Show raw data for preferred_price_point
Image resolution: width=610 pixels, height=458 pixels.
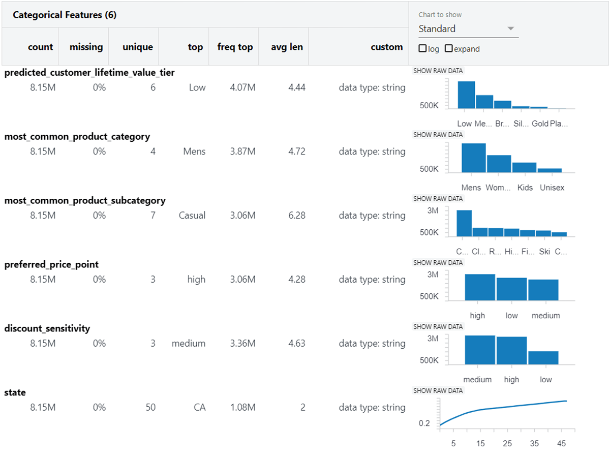[x=438, y=263]
